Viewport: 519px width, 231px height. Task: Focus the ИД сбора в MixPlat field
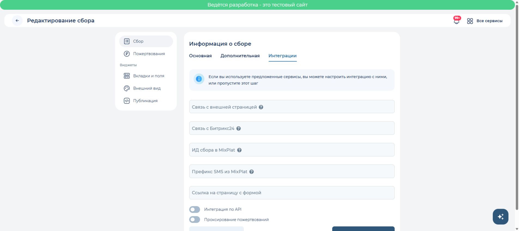click(292, 150)
